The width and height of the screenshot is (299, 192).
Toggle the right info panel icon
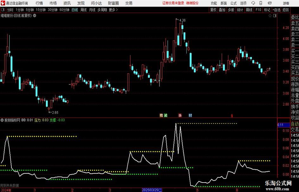tap(275, 16)
